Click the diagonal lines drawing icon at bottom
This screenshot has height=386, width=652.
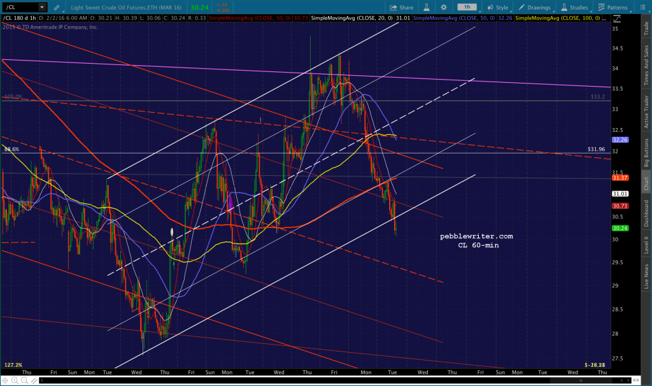point(34,380)
